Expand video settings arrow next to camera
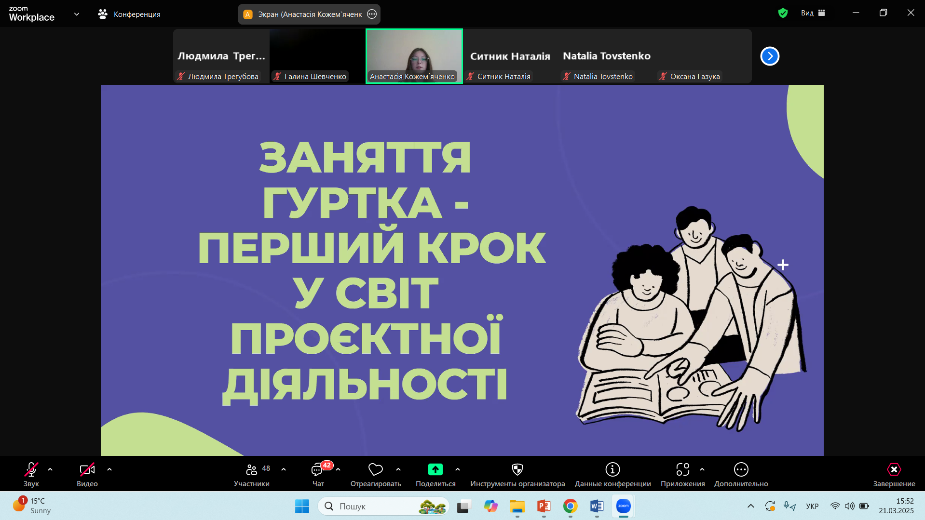This screenshot has height=520, width=925. [x=109, y=469]
